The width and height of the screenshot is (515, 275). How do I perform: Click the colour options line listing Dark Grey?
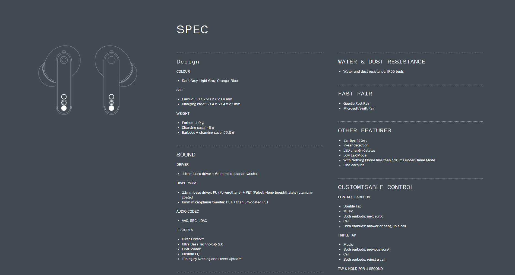click(210, 81)
